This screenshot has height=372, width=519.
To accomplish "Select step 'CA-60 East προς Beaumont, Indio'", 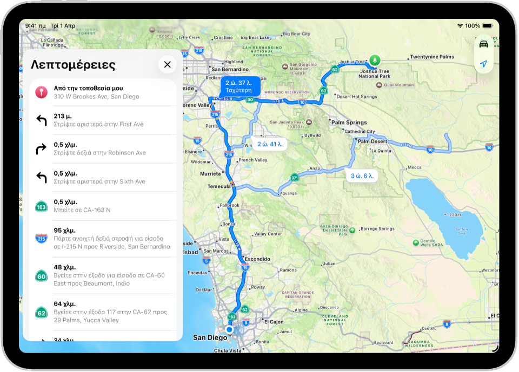I will click(103, 275).
